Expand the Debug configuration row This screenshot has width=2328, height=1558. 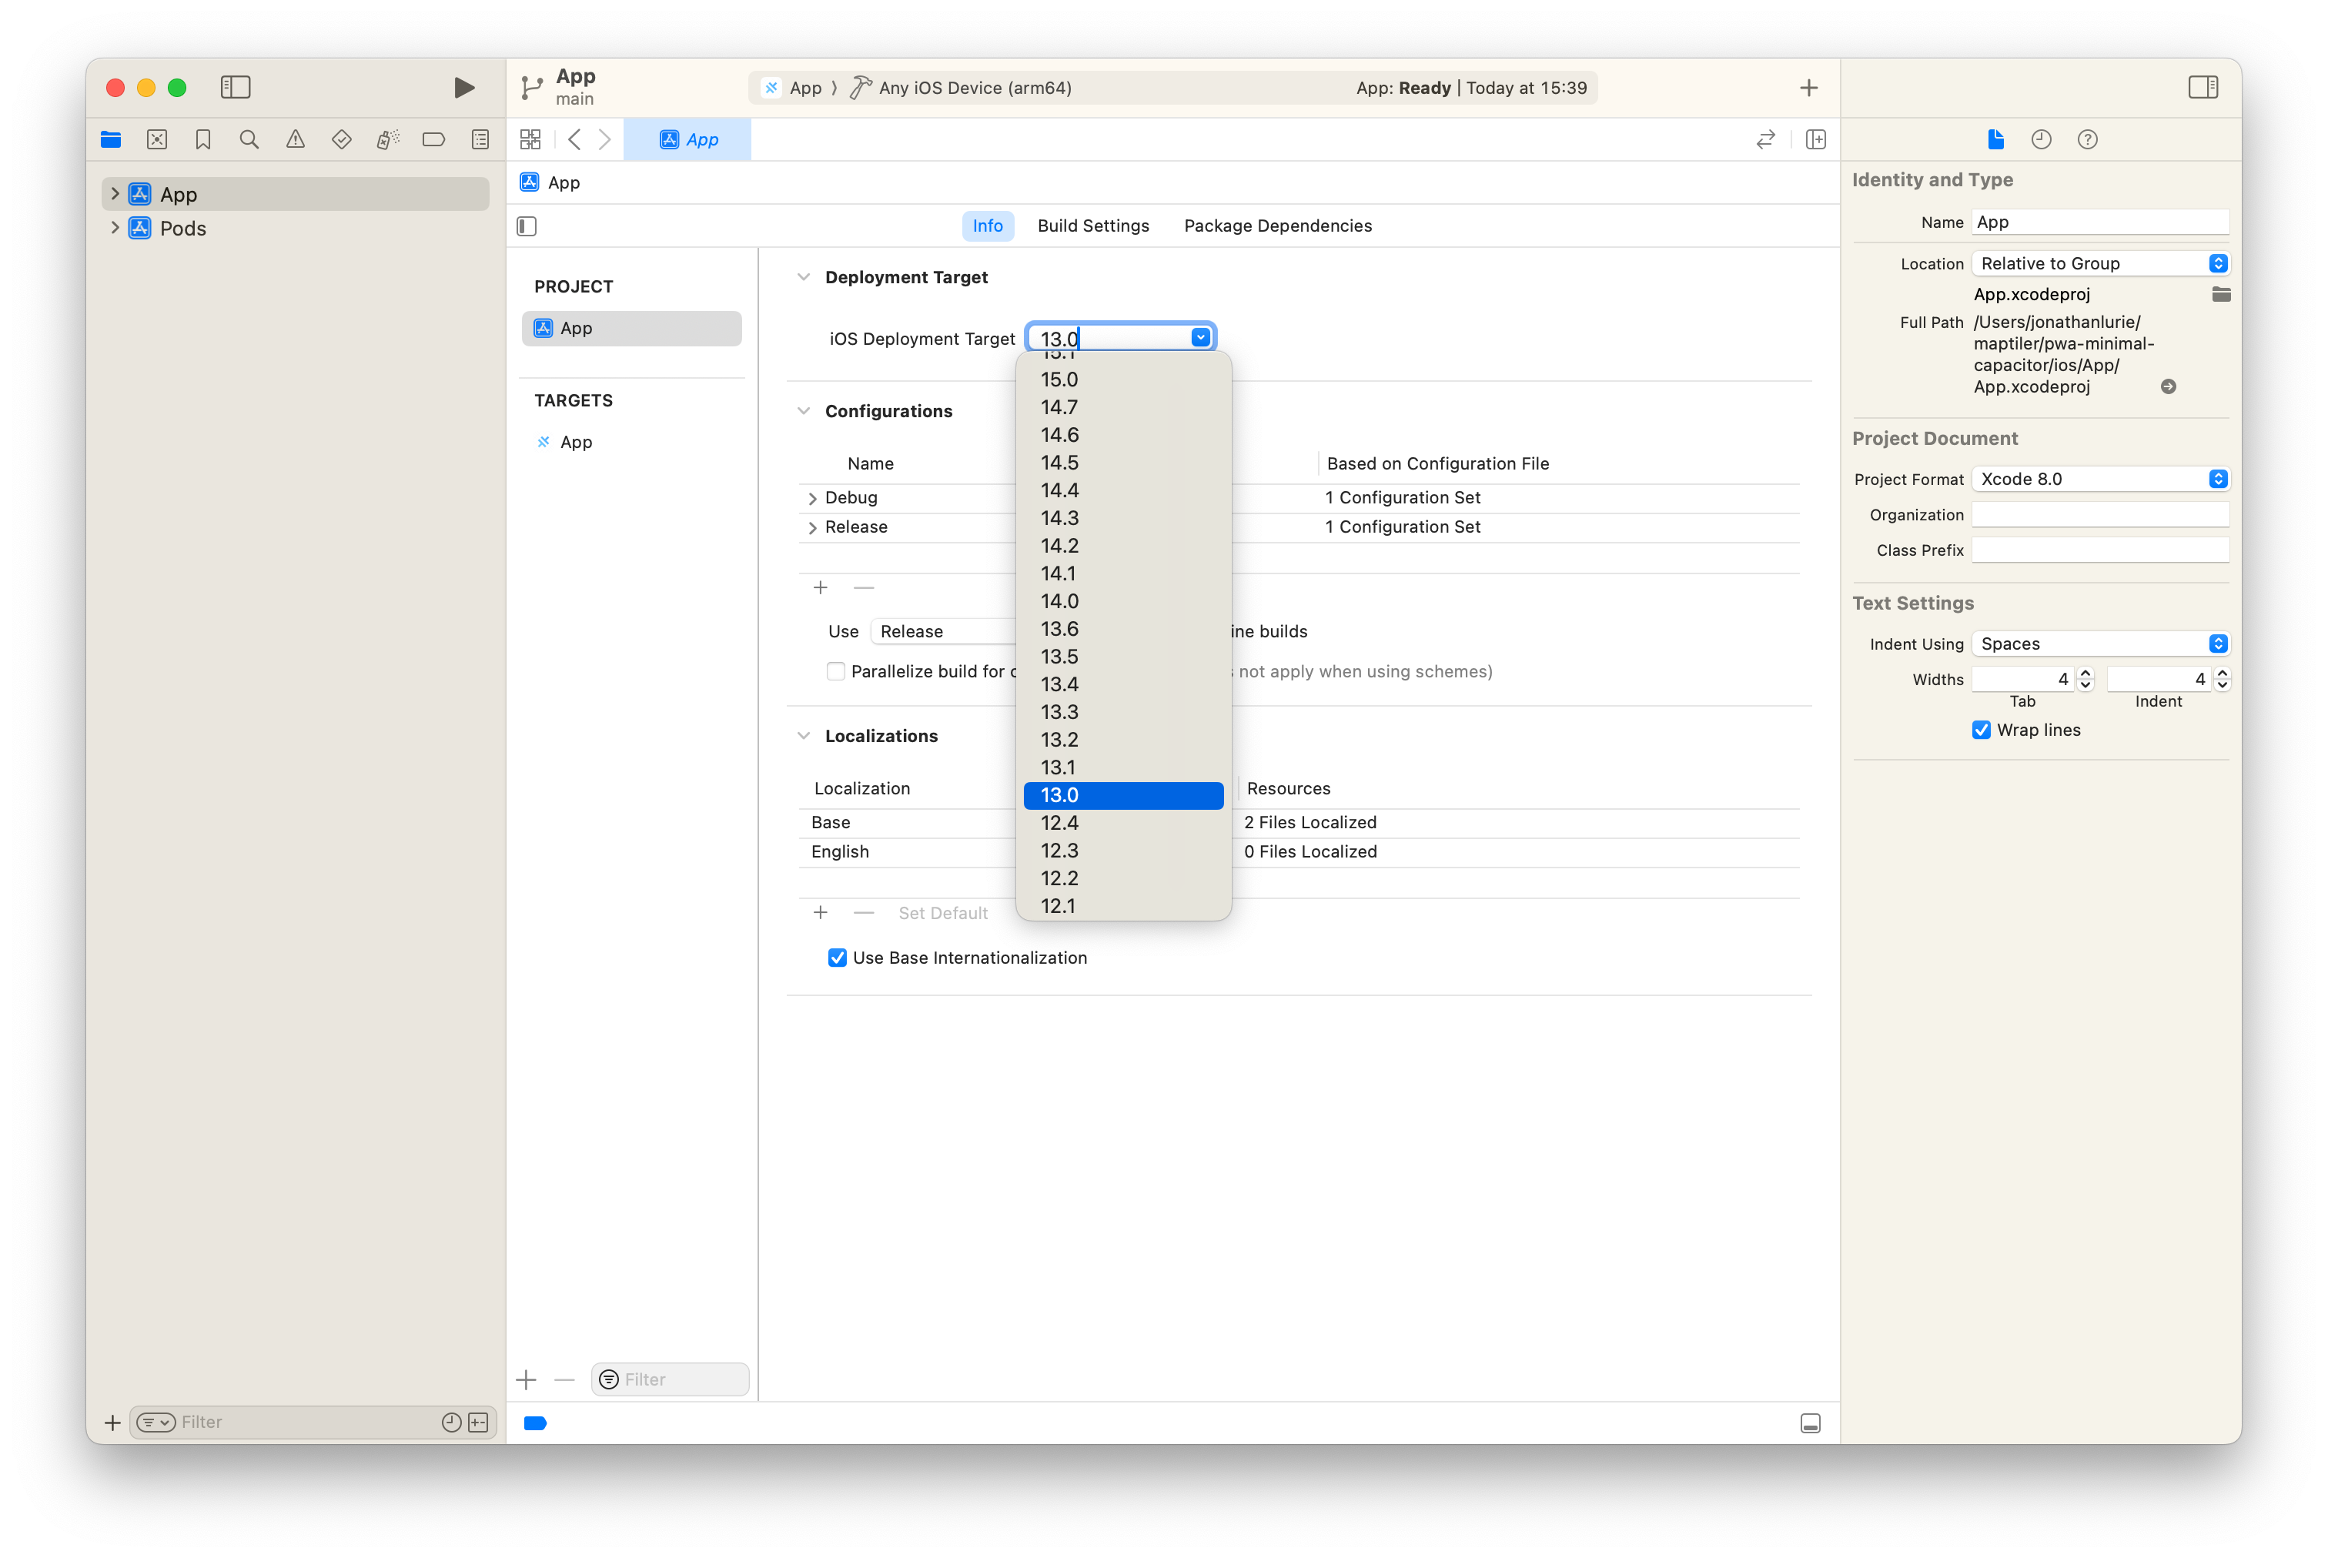[811, 498]
